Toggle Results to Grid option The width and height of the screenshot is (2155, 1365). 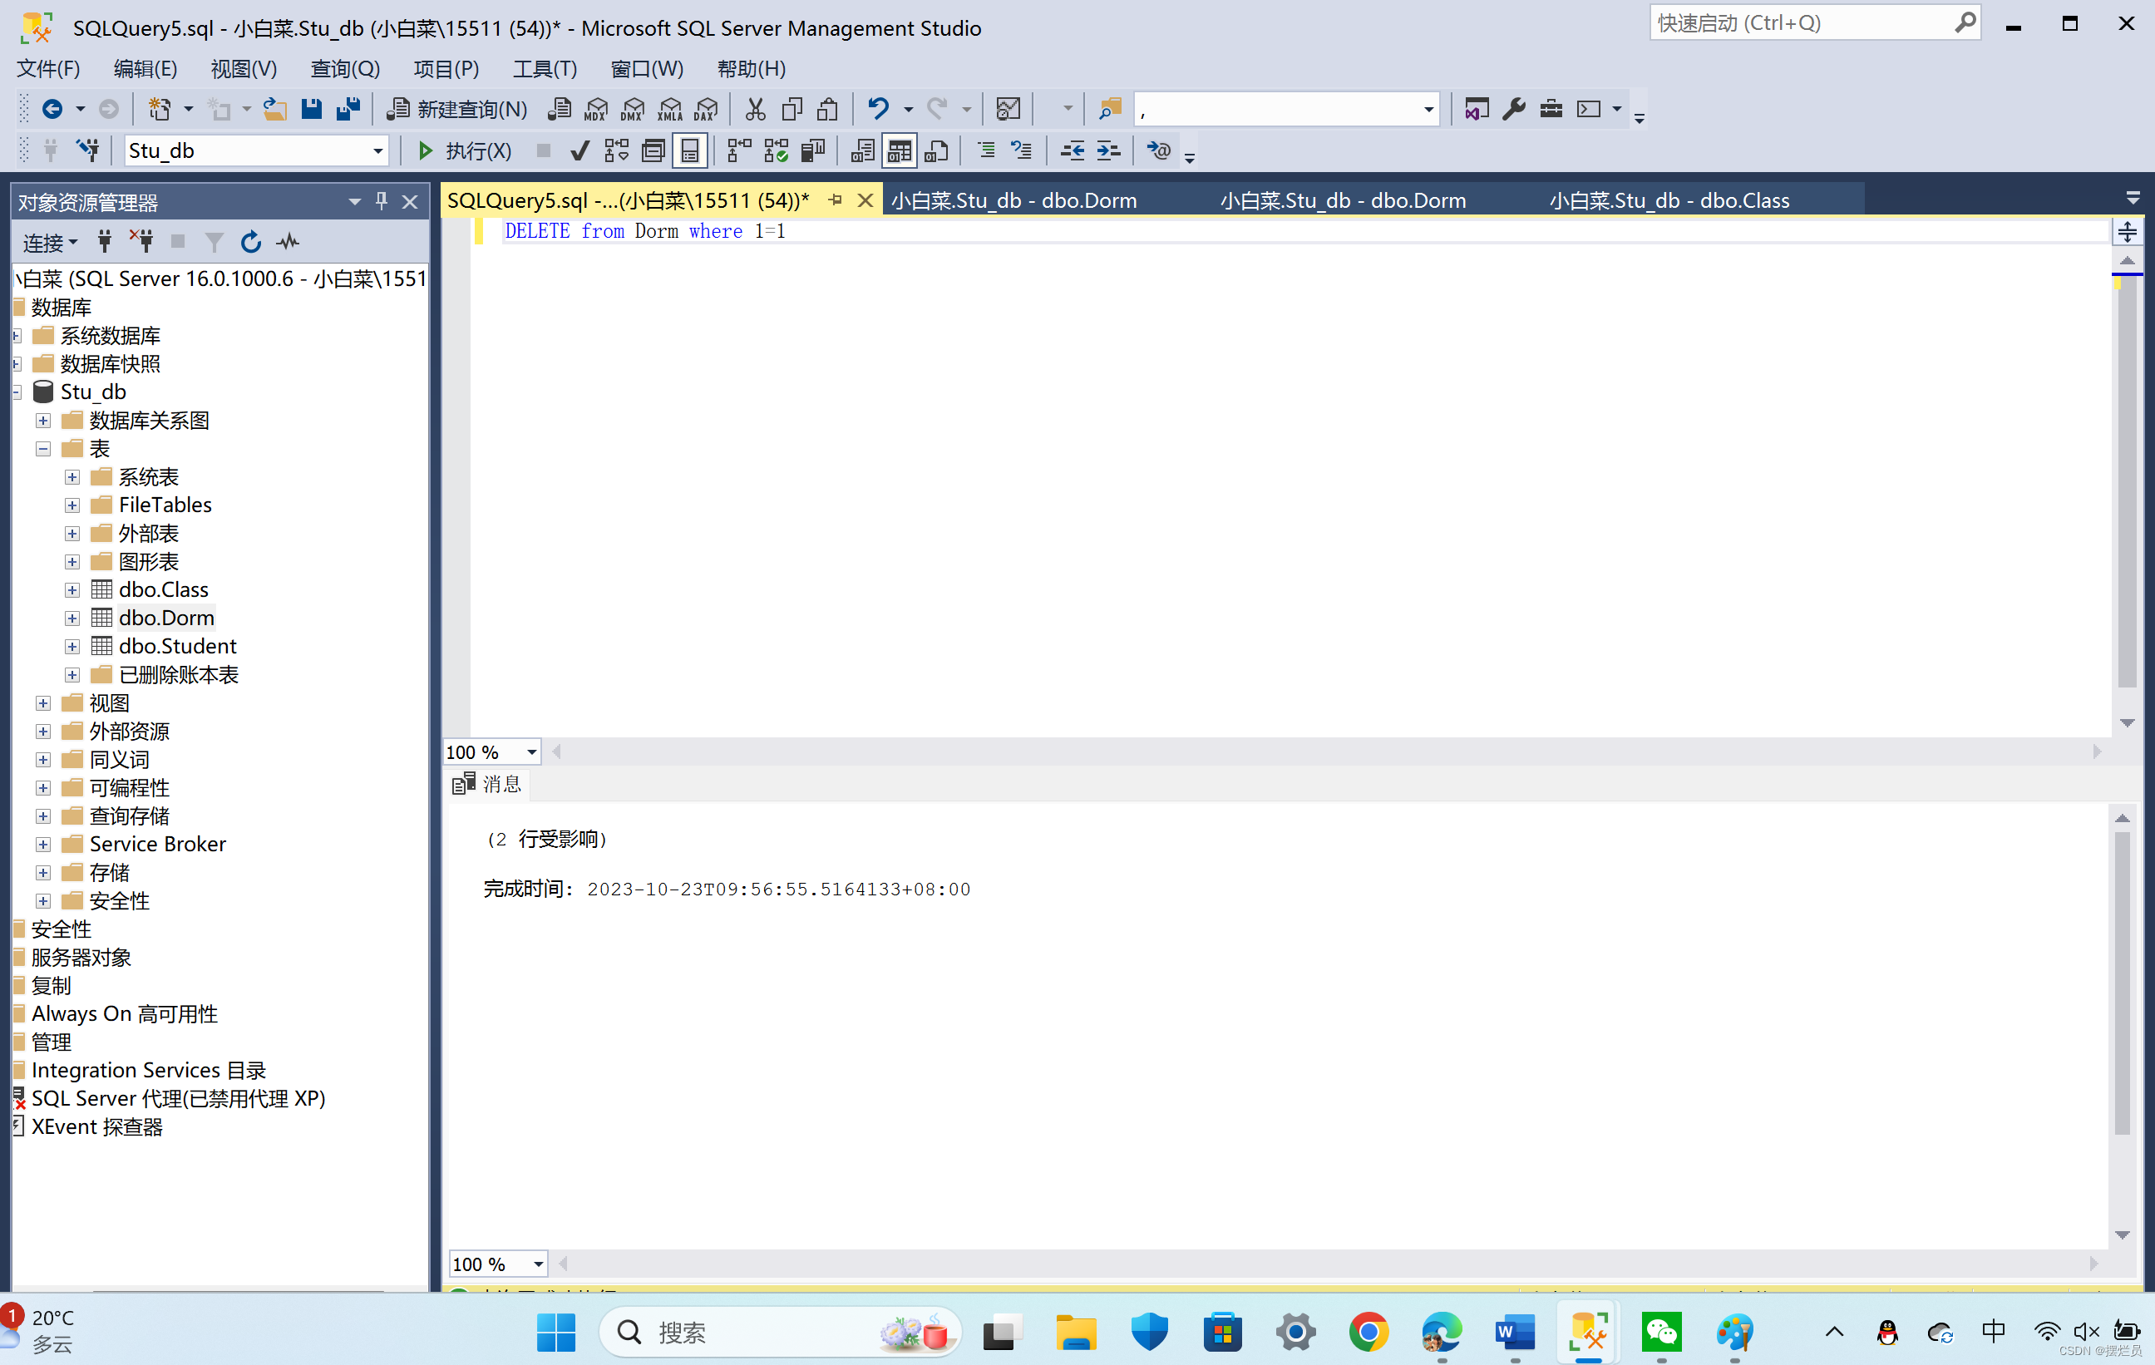coord(899,150)
